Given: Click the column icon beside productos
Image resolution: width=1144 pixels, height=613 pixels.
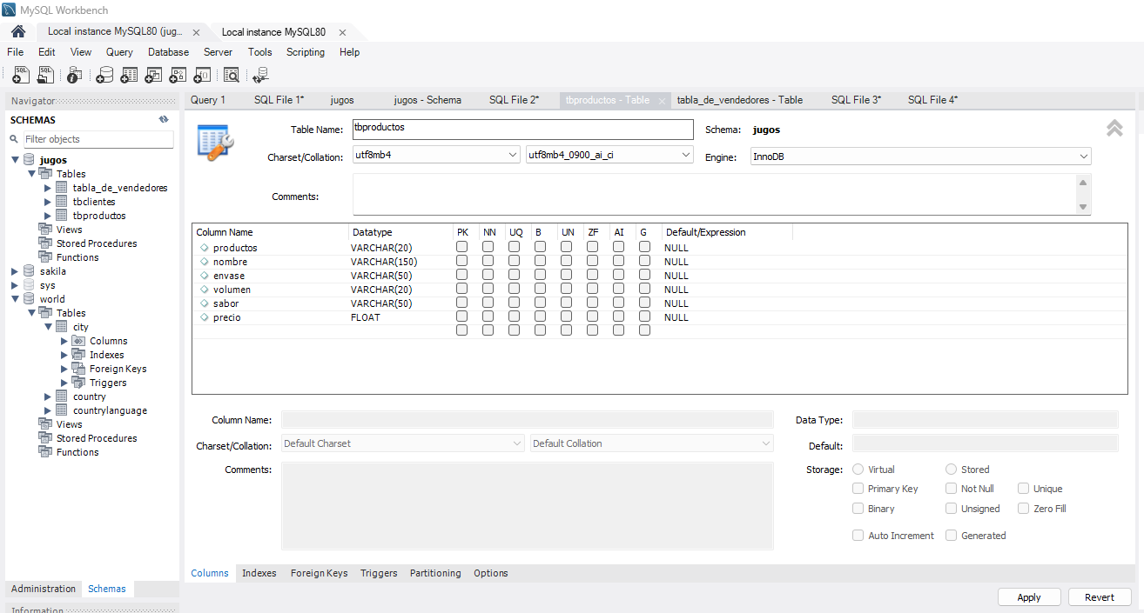Looking at the screenshot, I should point(204,248).
